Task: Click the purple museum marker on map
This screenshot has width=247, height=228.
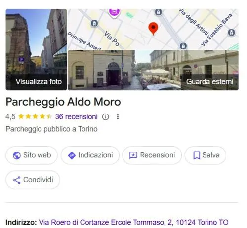Action: (x=114, y=13)
